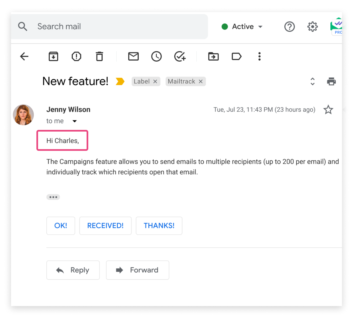Click the Reply button
353x322 pixels.
tap(73, 270)
